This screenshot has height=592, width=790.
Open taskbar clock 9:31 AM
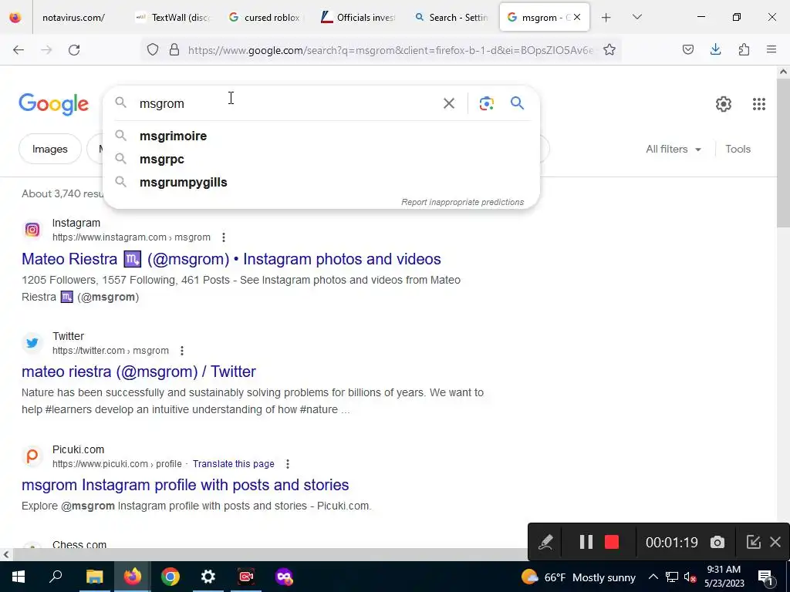tap(724, 577)
